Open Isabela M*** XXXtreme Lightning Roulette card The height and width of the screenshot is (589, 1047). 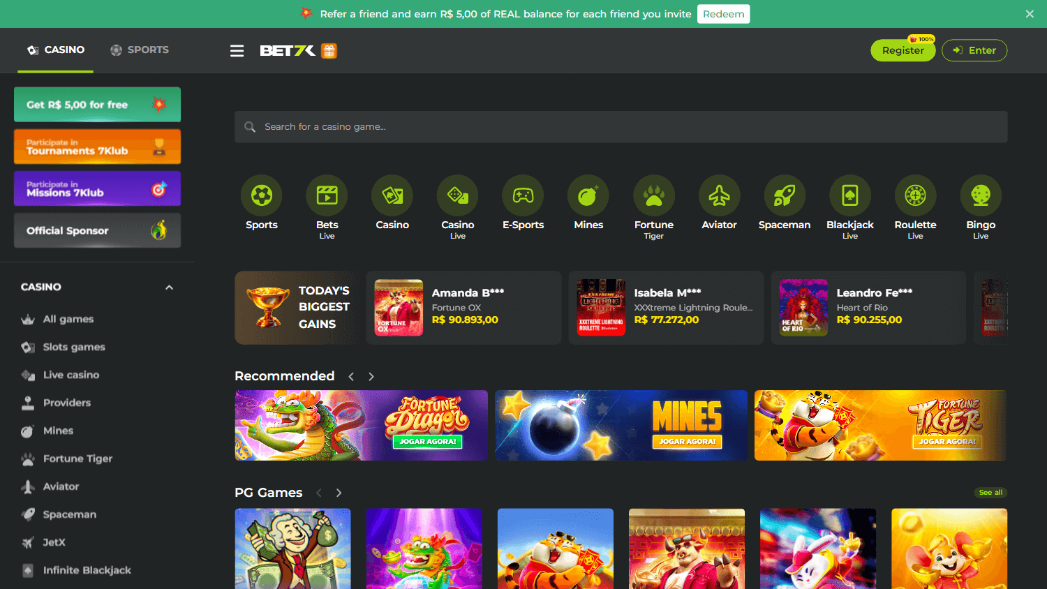[x=667, y=308]
